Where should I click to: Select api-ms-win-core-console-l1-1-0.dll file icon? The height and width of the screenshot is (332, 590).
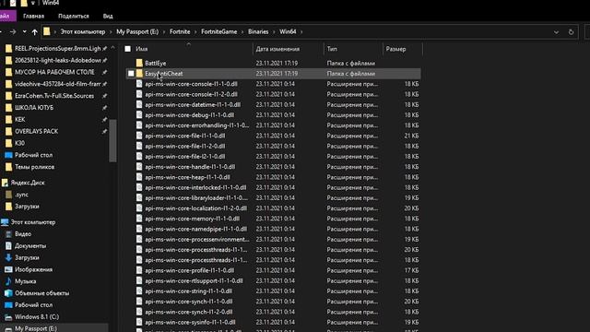point(139,84)
